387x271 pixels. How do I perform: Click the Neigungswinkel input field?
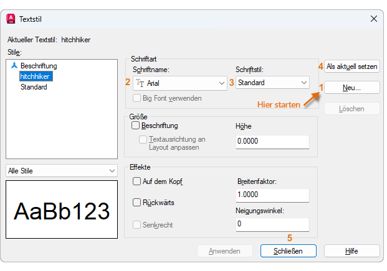click(272, 224)
